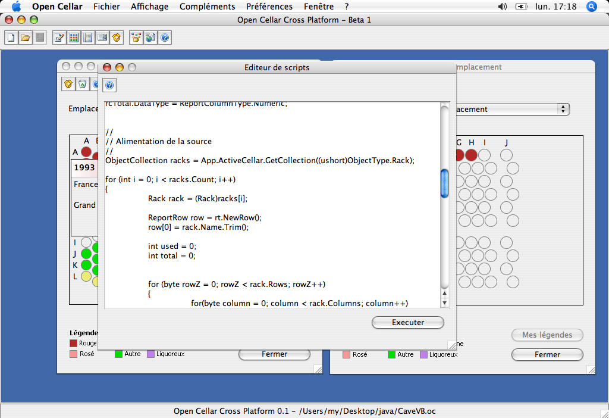609x418 pixels.
Task: Open the Fichier menu
Action: (106, 7)
